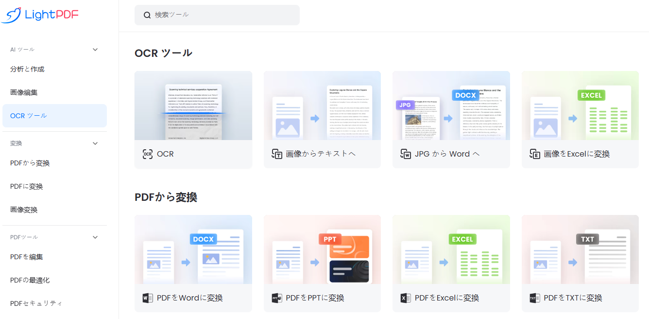Screen dimensions: 649x319
Task: Open 分析と作成 in the sidebar
Action: click(27, 69)
